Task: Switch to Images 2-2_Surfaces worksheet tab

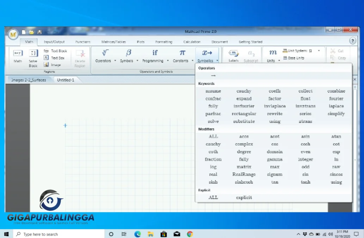Action: [29, 80]
